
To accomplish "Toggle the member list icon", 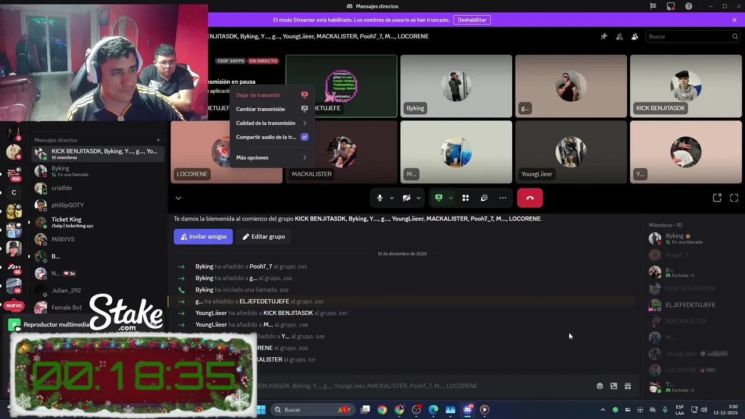I will (x=634, y=36).
